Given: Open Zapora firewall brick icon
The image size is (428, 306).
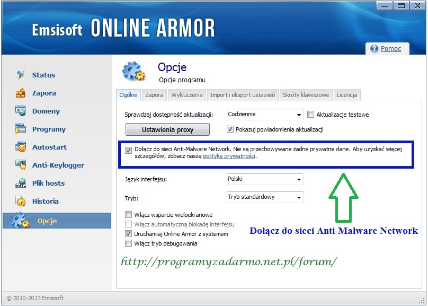Looking at the screenshot, I should pyautogui.click(x=21, y=93).
